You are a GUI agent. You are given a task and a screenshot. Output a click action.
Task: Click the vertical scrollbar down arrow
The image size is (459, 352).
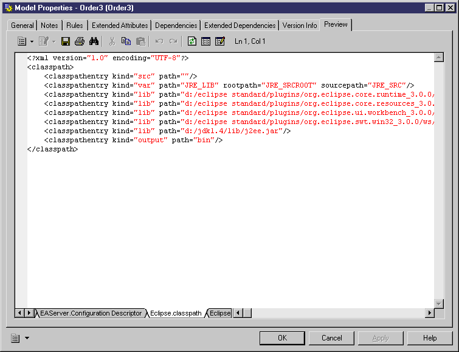click(439, 303)
